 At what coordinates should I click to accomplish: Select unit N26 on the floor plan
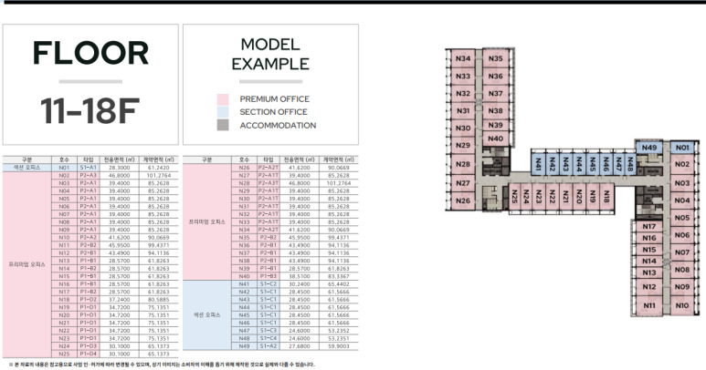tap(463, 200)
